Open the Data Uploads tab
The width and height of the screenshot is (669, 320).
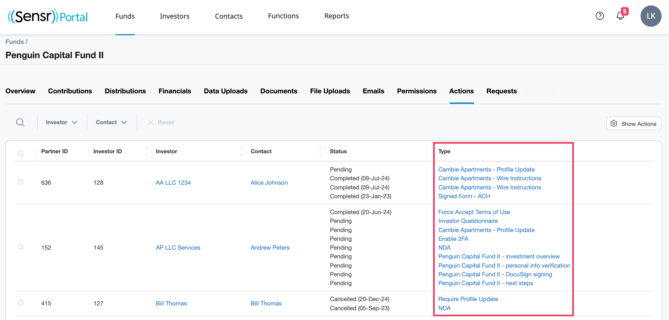click(x=226, y=91)
